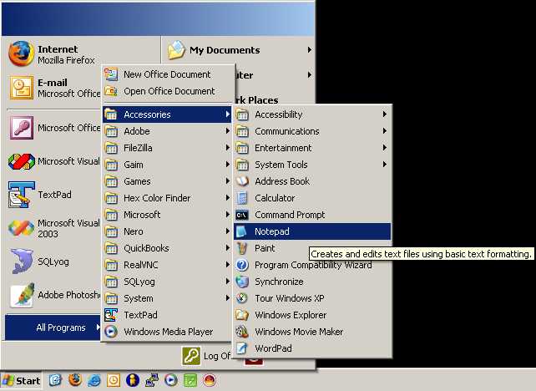Viewport: 536px width, 391px height.
Task: Expand Adobe folder submenu arrow
Action: (x=228, y=131)
